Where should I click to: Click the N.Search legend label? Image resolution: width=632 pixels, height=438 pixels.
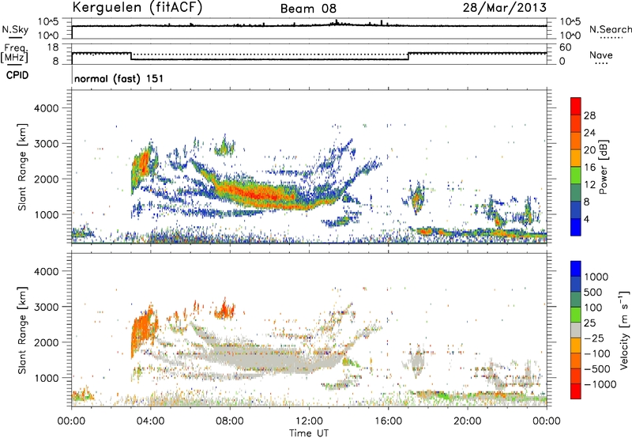pos(611,29)
